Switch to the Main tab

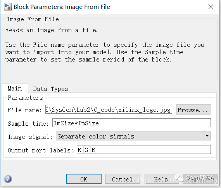coord(15,89)
